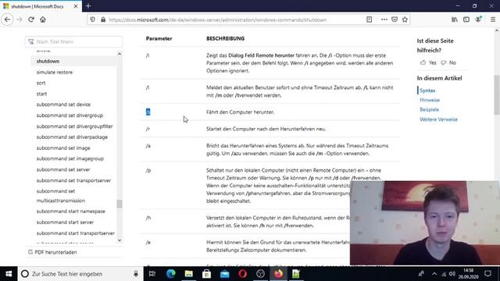
Task: Click sidebar list scroll-up arrow
Action: pyautogui.click(x=120, y=54)
